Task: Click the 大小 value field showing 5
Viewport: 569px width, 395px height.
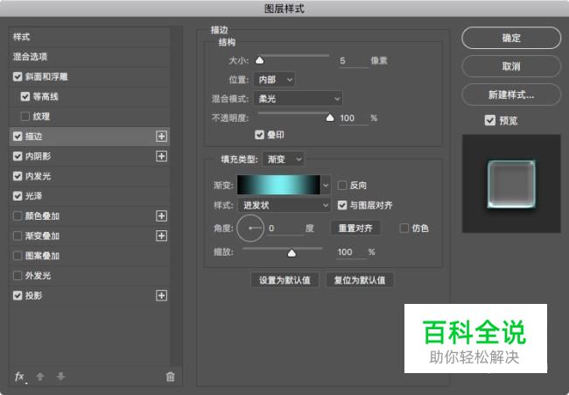Action: point(353,60)
